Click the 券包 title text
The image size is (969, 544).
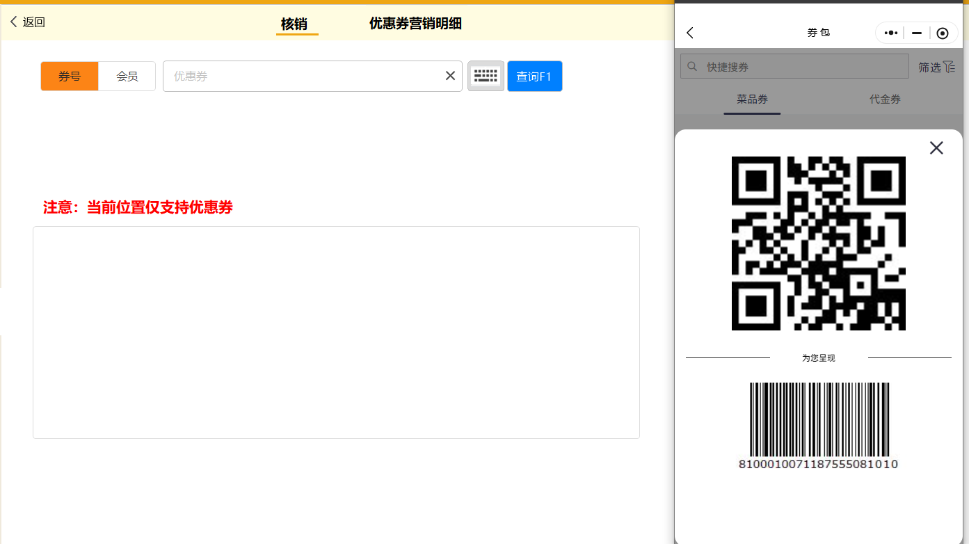[818, 33]
